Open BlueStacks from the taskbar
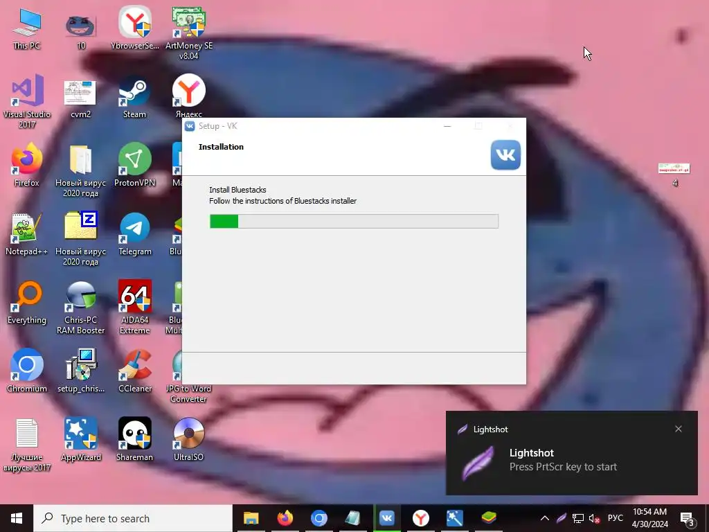Screen dimensions: 709x532 [488, 518]
